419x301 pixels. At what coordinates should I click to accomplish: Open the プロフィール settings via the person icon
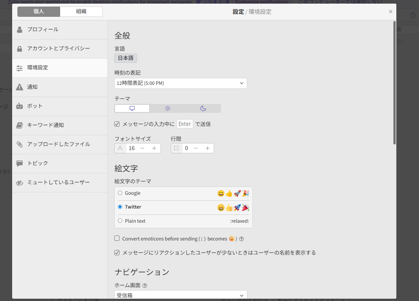[19, 29]
